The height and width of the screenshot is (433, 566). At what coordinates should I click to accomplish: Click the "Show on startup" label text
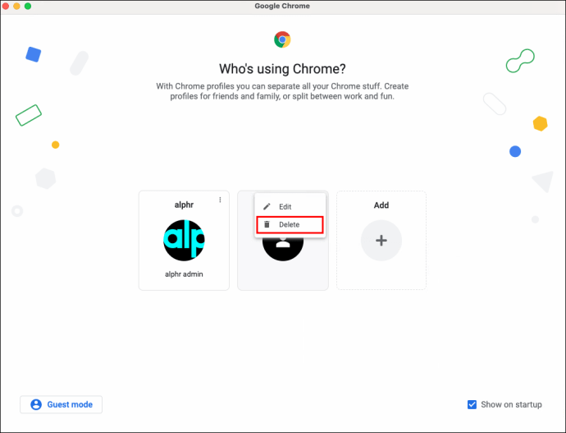(x=512, y=404)
